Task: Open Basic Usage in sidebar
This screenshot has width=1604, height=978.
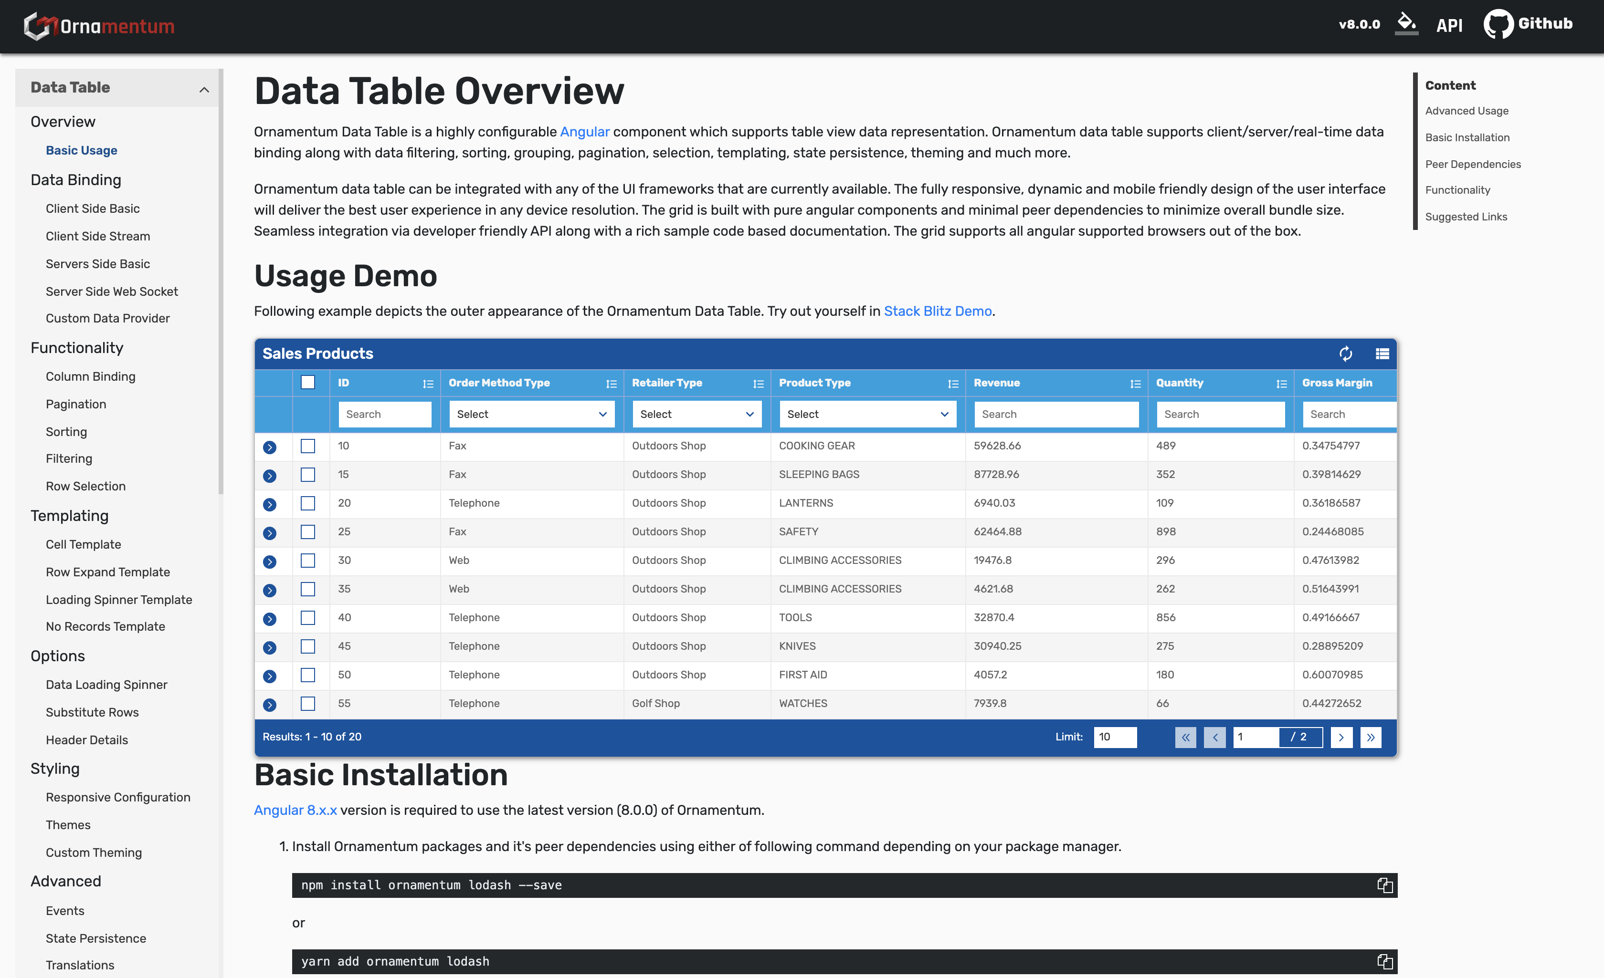Action: pos(81,150)
